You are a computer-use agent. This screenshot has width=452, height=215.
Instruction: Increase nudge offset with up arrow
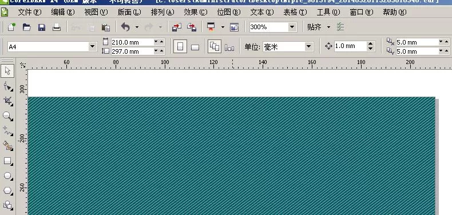point(371,44)
